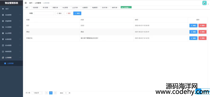Expand the 收费管理 submenu chevron
Viewport: 210px width, 97px height.
20,39
